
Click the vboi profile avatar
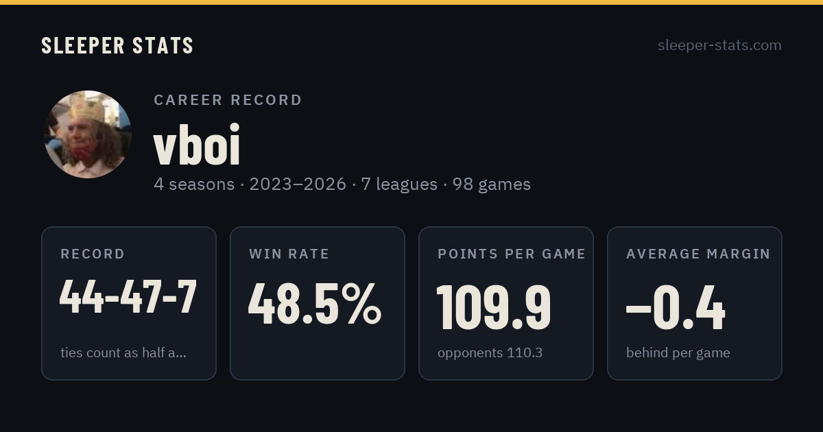point(88,134)
